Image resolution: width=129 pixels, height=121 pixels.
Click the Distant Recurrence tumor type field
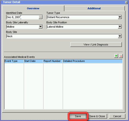[82, 17]
